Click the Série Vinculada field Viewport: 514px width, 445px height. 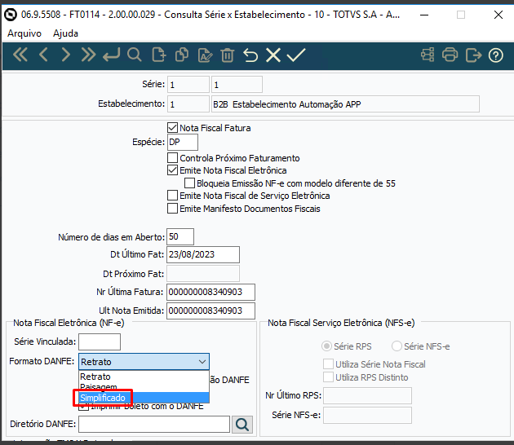(100, 341)
